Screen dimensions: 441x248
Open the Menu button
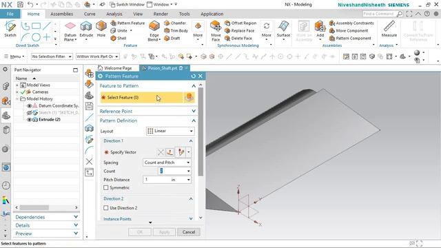pos(14,56)
